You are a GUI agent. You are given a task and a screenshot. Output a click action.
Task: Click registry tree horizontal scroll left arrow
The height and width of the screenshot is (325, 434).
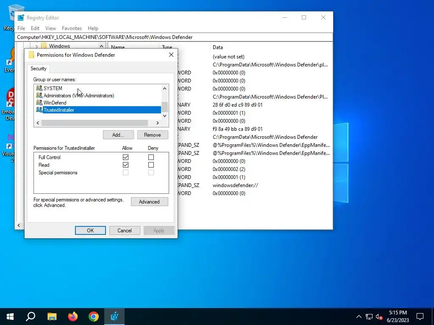[19, 226]
